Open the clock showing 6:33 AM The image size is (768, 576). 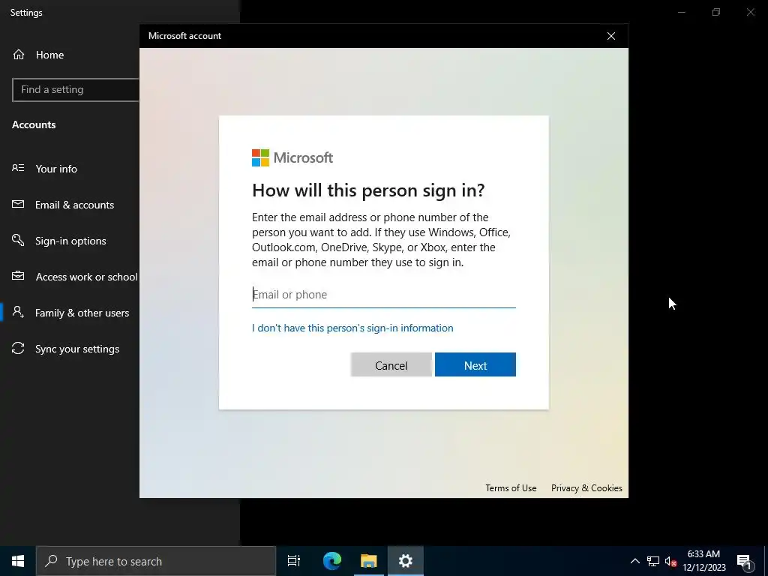coord(703,561)
